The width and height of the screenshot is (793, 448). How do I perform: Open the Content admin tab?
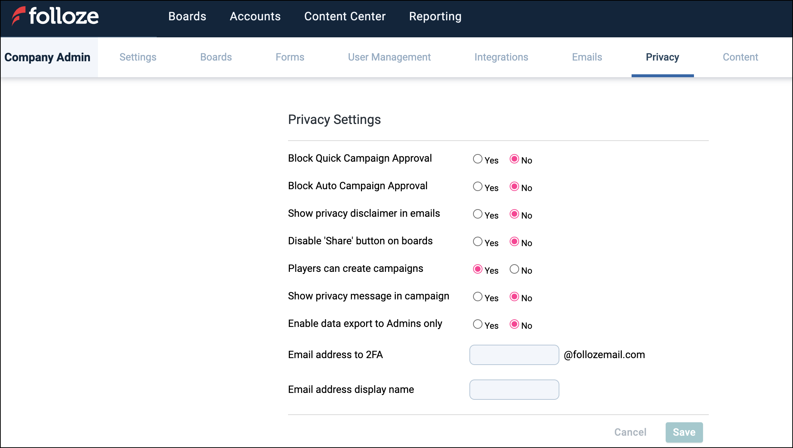740,57
